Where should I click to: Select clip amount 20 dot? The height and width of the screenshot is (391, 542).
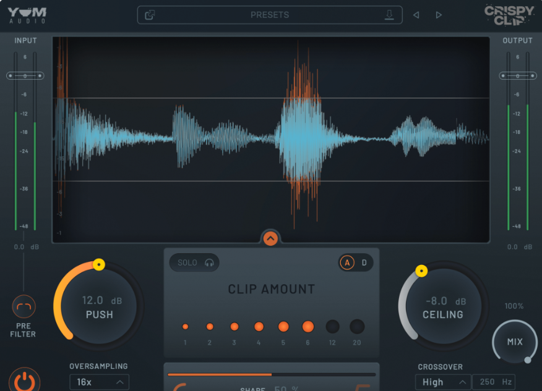click(357, 327)
